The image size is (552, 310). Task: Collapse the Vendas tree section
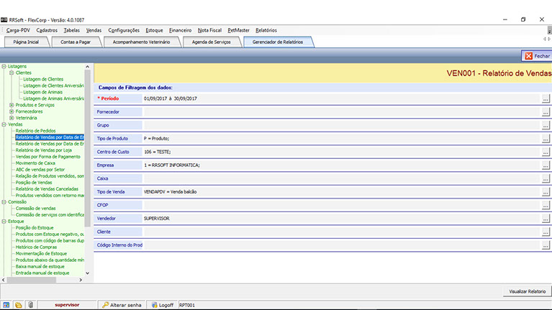[4, 124]
